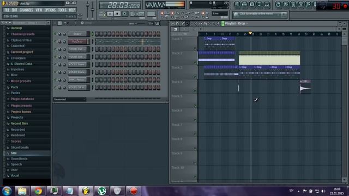Mute Track 4 in the Playlist
349x196 pixels.
click(195, 91)
